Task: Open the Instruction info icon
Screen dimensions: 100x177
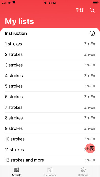Action: tap(92, 33)
